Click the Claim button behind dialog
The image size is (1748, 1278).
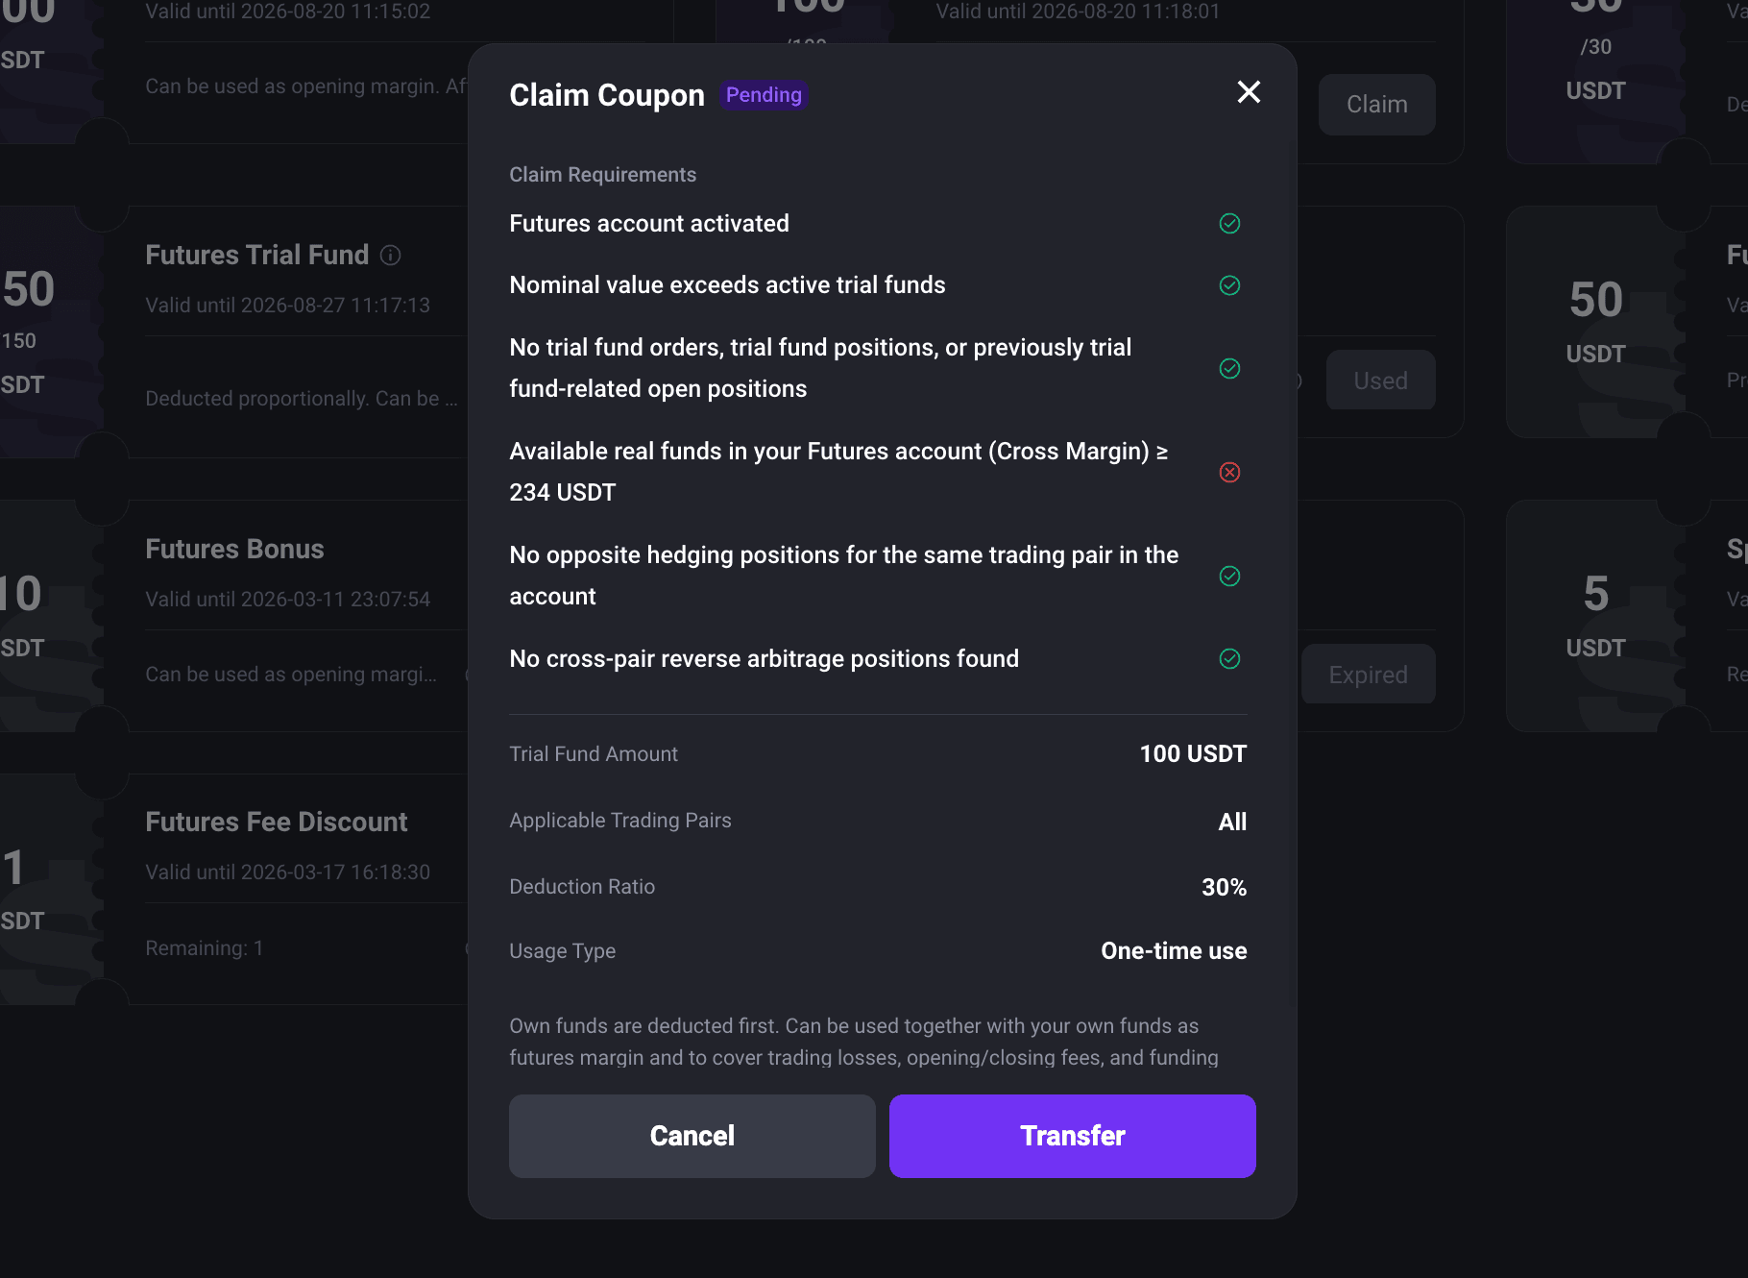pyautogui.click(x=1376, y=105)
